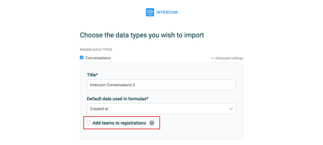
Task: Click the Default date used in formulas label
Action: [118, 99]
